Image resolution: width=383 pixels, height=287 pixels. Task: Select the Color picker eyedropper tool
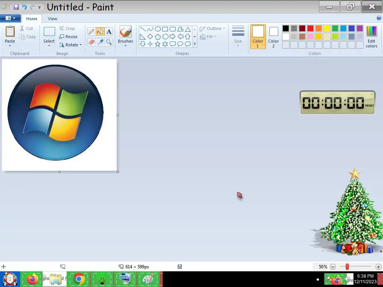point(100,42)
